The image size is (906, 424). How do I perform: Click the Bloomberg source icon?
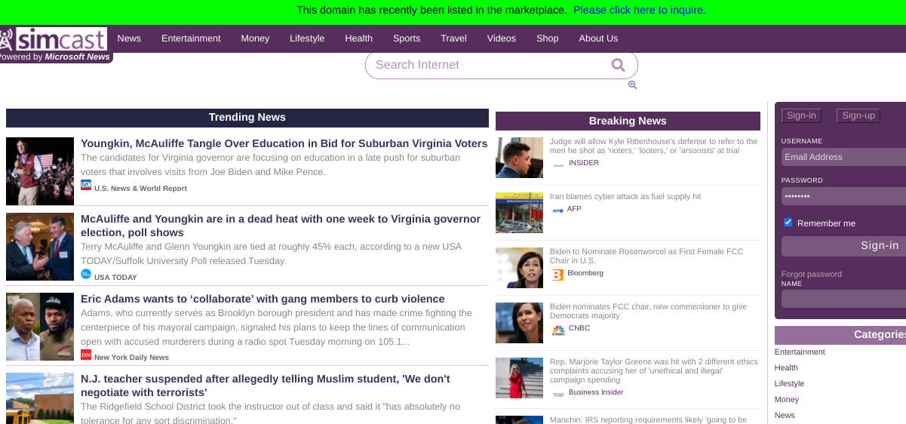558,275
